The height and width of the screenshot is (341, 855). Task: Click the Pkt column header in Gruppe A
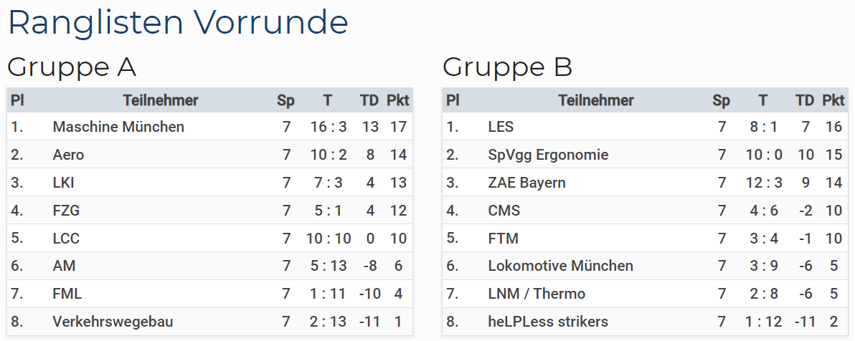tap(398, 100)
